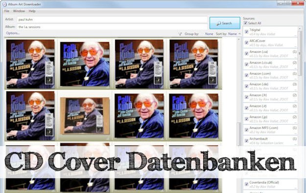Open the File menu
This screenshot has width=306, height=193.
click(x=7, y=11)
